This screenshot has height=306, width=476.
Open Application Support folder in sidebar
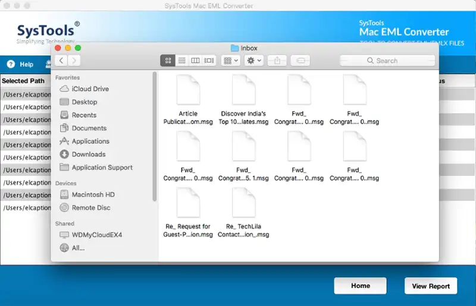pos(102,168)
